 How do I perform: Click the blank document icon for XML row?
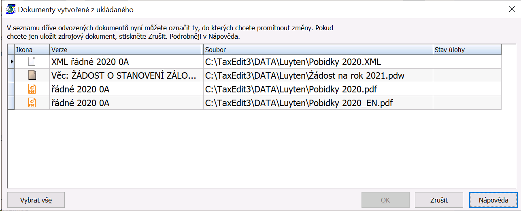click(x=32, y=62)
